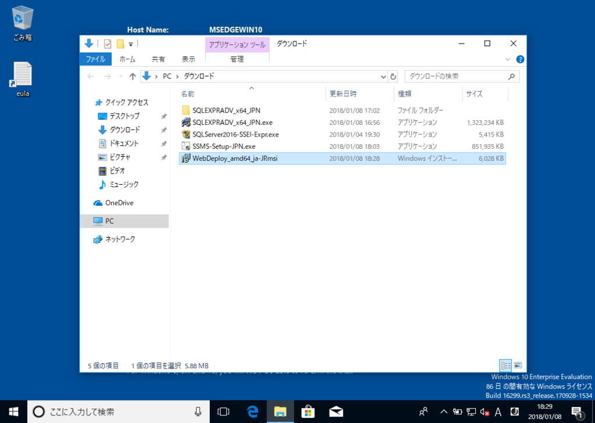595x423 pixels.
Task: Open ネットワーク in navigation pane
Action: tap(120, 239)
